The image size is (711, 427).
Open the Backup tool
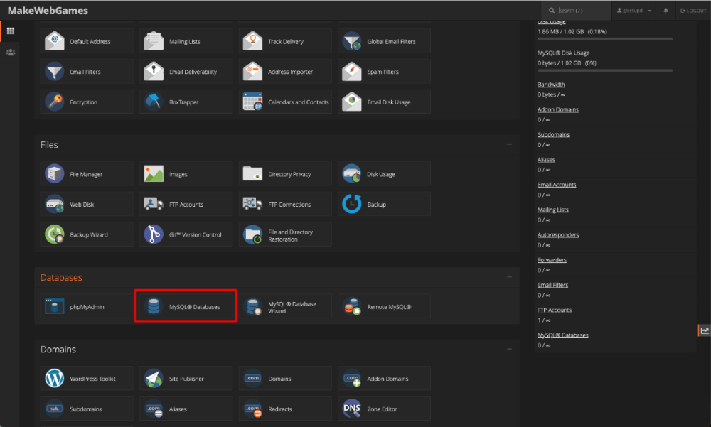pos(384,203)
